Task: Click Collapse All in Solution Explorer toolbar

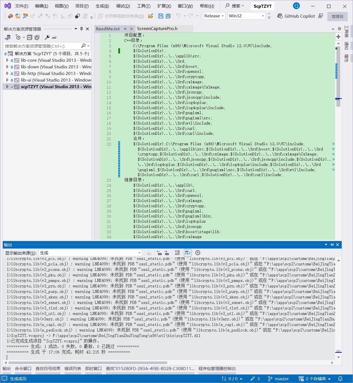Action: pos(30,37)
